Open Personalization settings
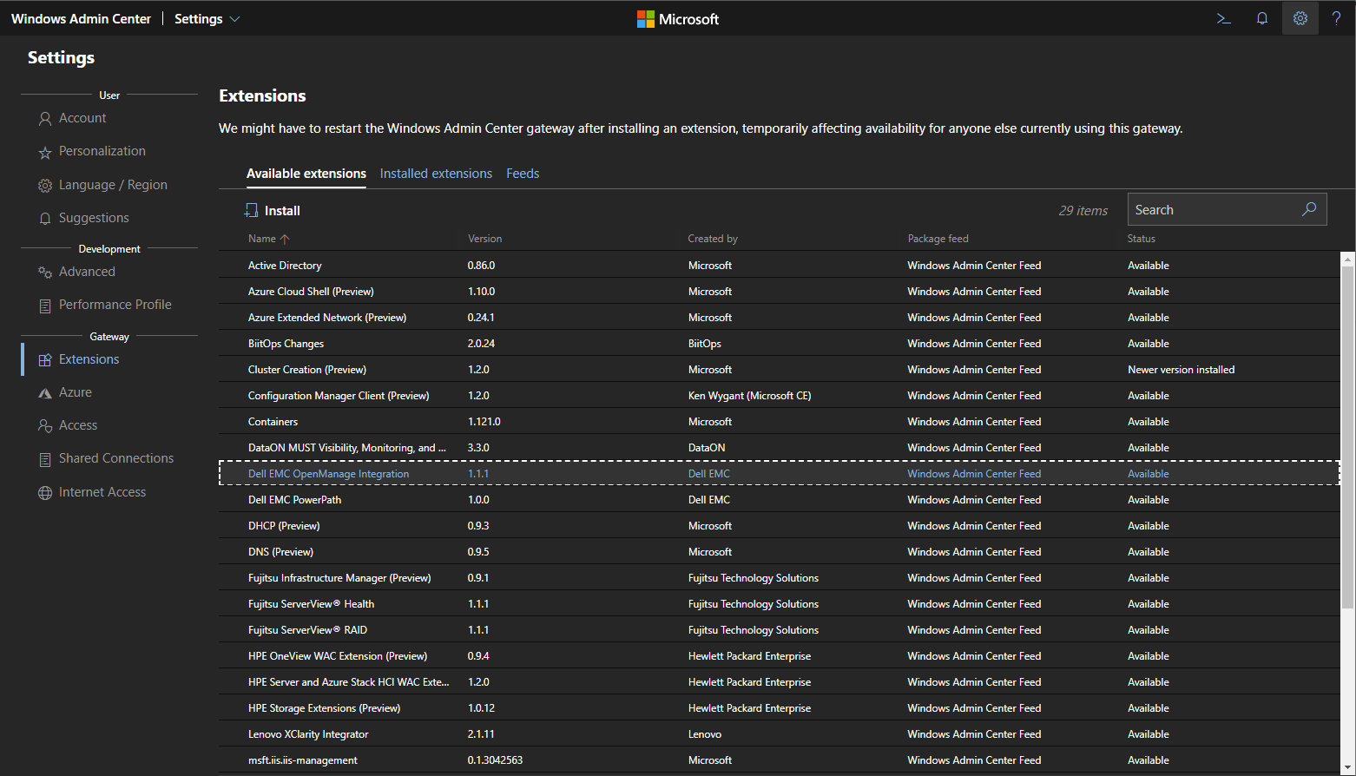Image resolution: width=1356 pixels, height=776 pixels. pos(102,151)
